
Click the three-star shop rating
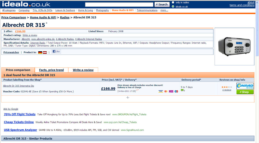pos(226,87)
